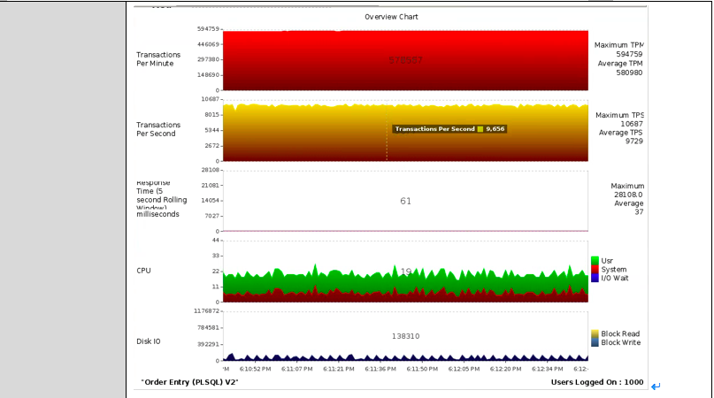Click the 148690 axis tick label
The image size is (714, 398).
[x=208, y=74]
